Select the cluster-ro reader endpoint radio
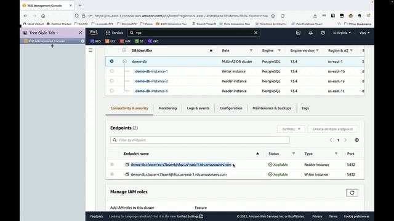 coord(112,165)
